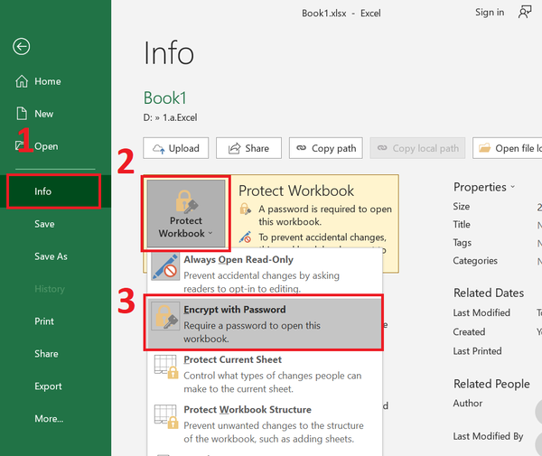Click the back arrow circle icon

(x=22, y=46)
